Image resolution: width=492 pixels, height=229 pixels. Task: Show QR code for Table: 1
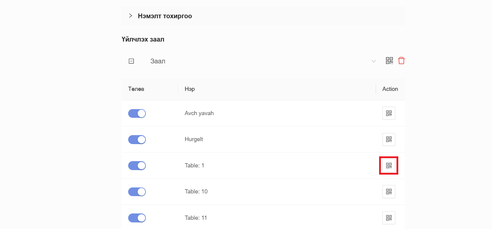click(x=389, y=166)
